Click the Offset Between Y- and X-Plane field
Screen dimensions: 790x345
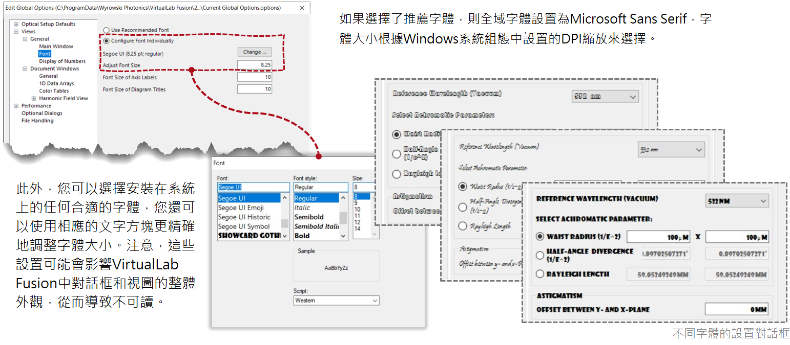(x=737, y=309)
